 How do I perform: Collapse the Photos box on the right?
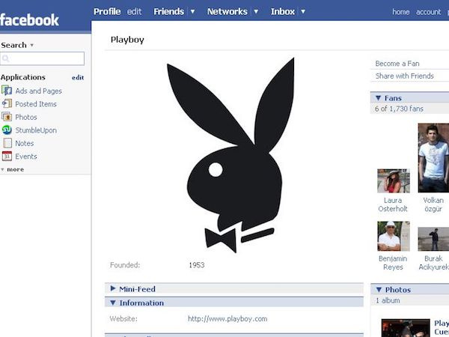click(x=379, y=290)
